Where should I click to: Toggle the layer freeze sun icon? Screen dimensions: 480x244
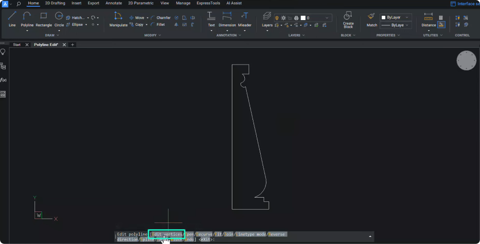(x=283, y=18)
